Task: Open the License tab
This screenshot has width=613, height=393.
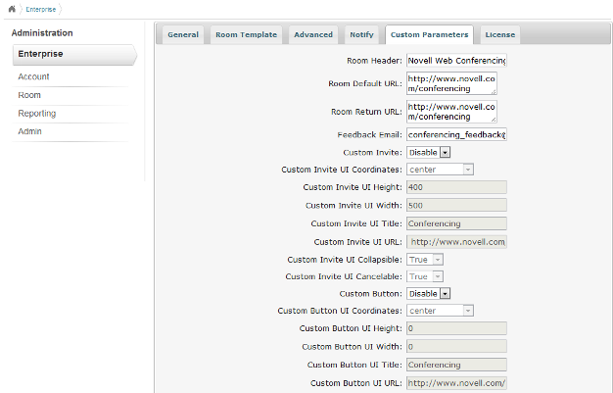Action: tap(499, 34)
